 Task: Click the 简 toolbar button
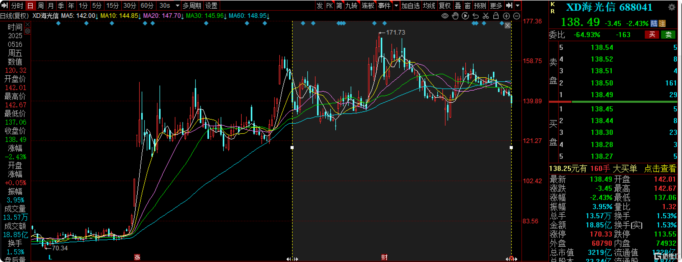coord(339,6)
